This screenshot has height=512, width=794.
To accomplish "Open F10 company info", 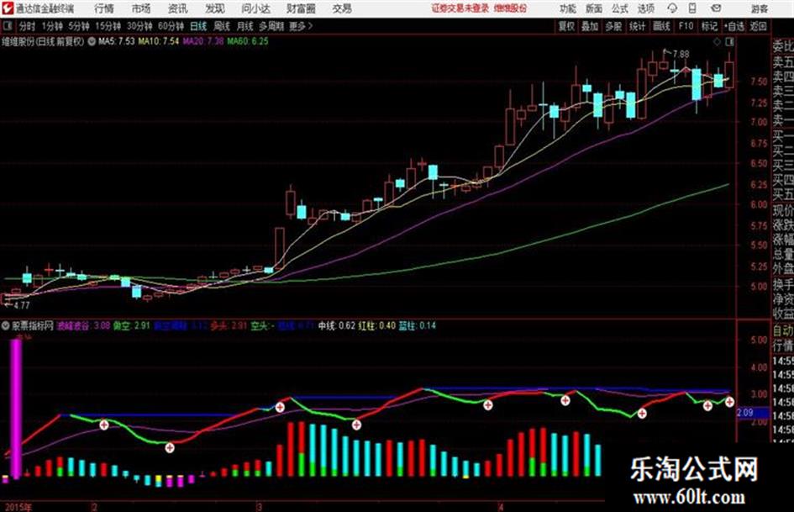I will pos(686,26).
